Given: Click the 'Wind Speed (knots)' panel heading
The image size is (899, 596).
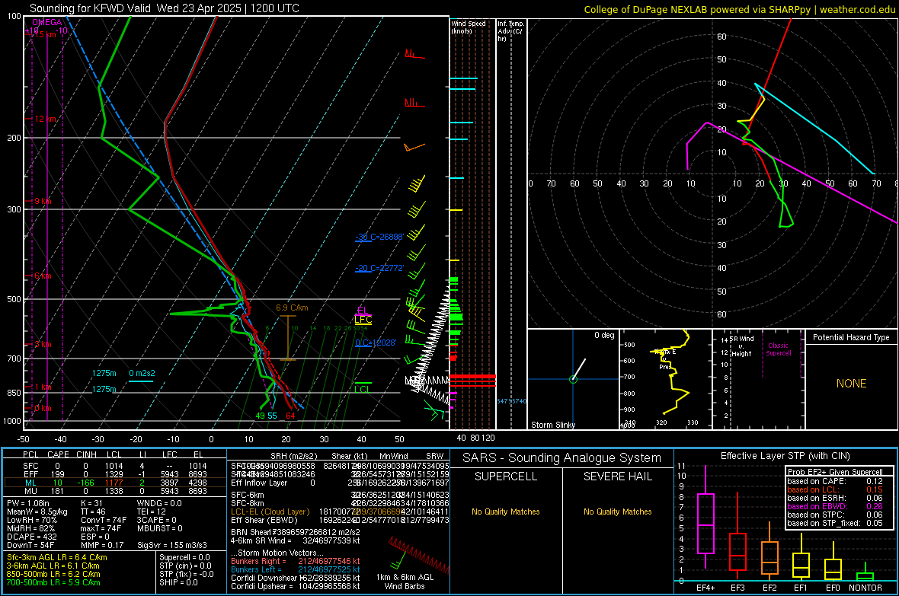Looking at the screenshot, I should (x=469, y=27).
